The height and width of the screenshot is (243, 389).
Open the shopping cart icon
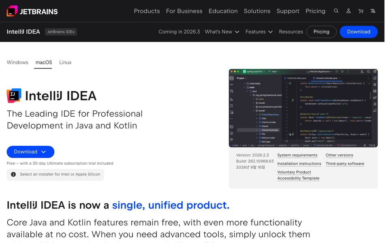pyautogui.click(x=361, y=11)
